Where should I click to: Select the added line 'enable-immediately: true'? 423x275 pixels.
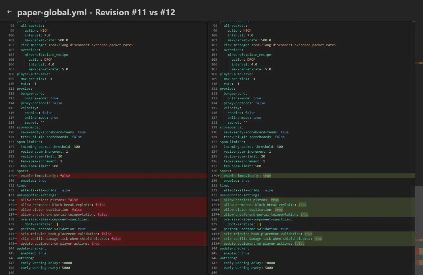click(247, 176)
